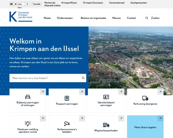
Task: Open the Nieuws page
Action: pos(116,18)
